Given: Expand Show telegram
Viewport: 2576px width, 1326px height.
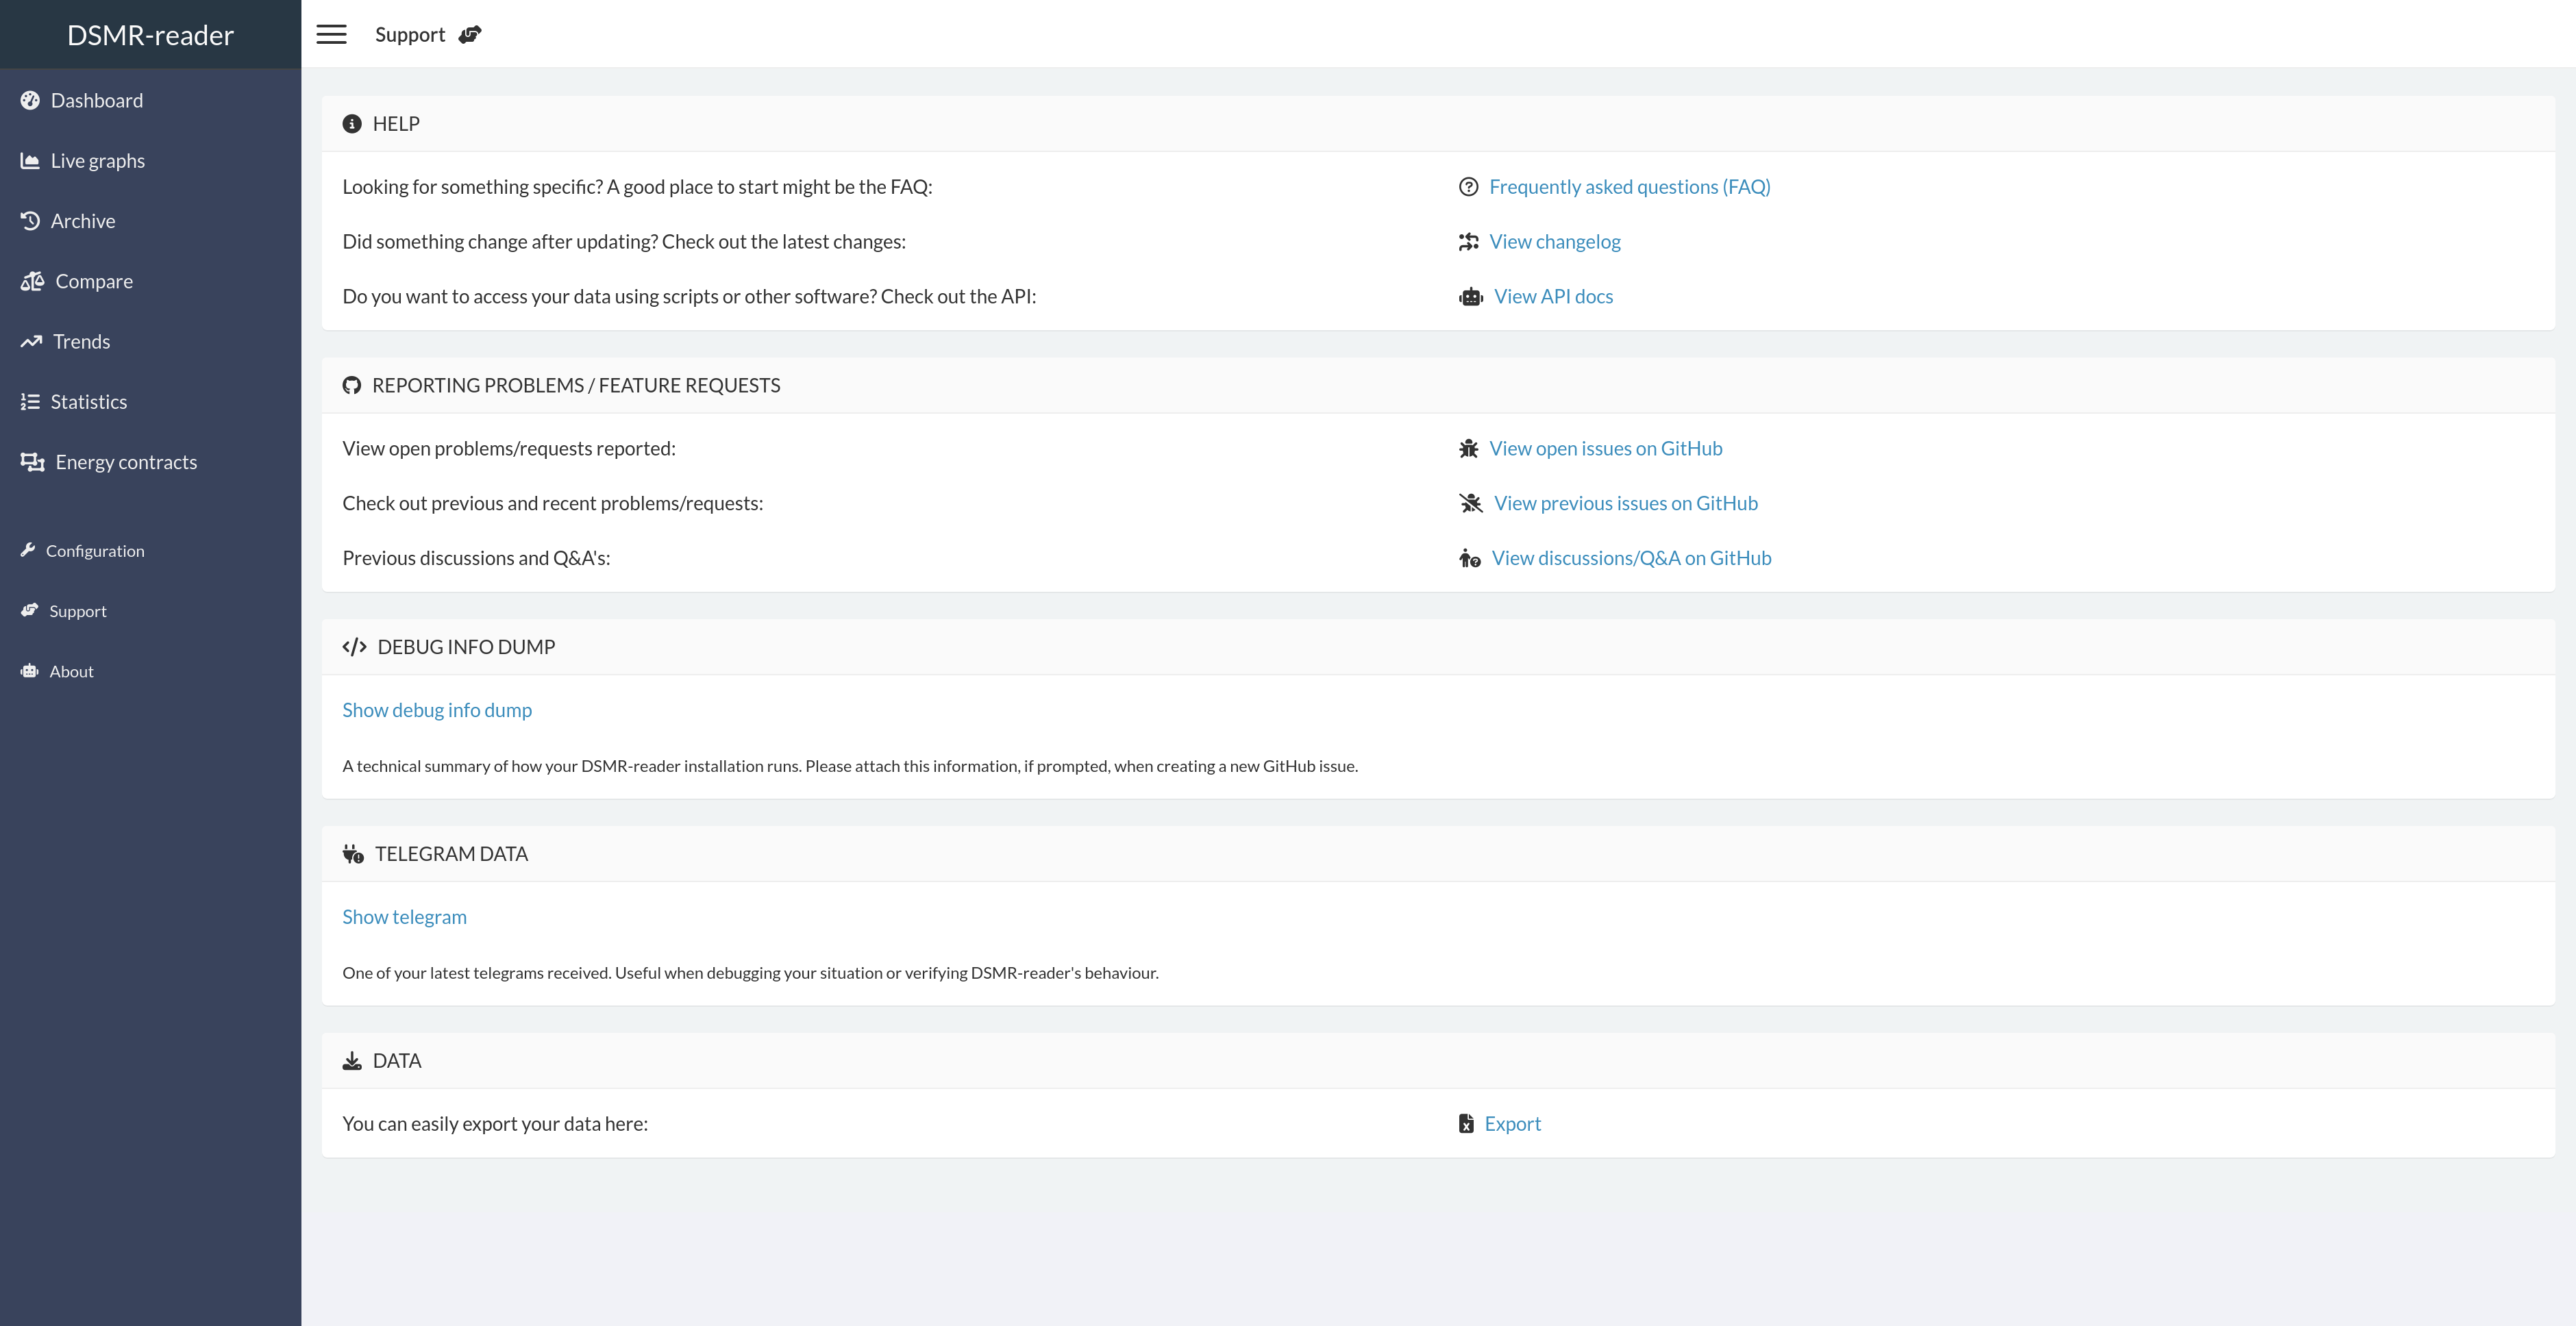Looking at the screenshot, I should coord(404,917).
